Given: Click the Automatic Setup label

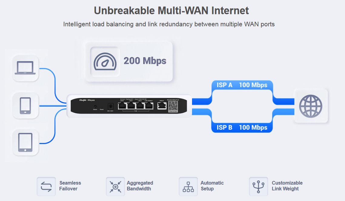Looking at the screenshot, I should coord(212,186).
